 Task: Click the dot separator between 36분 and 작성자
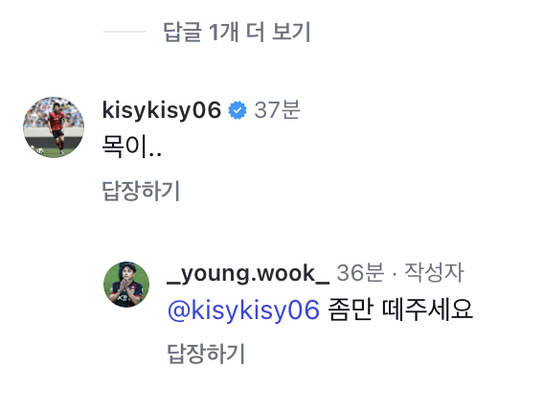pos(395,274)
